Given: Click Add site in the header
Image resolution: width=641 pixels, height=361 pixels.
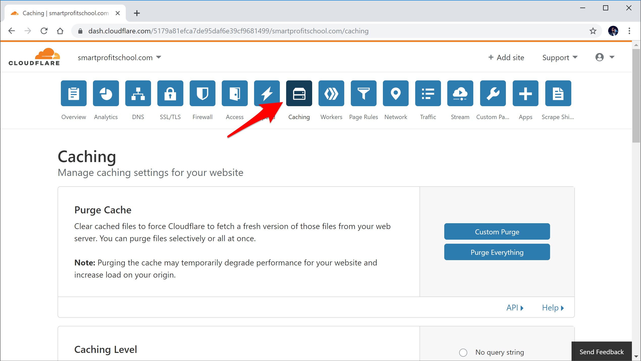Looking at the screenshot, I should click(506, 58).
